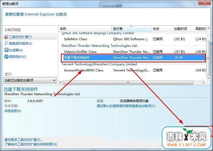Sort list by 名称 column header
Viewport: 213px width, 151px height.
(85, 29)
